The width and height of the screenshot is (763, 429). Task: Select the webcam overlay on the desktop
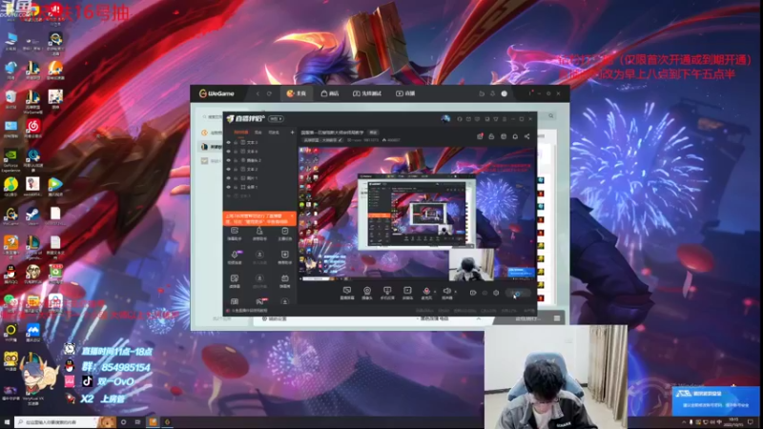pyautogui.click(x=556, y=377)
